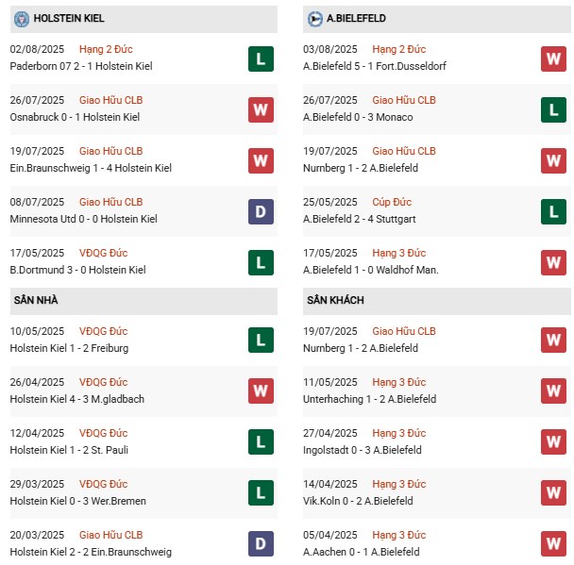This screenshot has width=574, height=565.
Task: Click the D badge for Minnesota Utd match
Action: click(x=261, y=212)
